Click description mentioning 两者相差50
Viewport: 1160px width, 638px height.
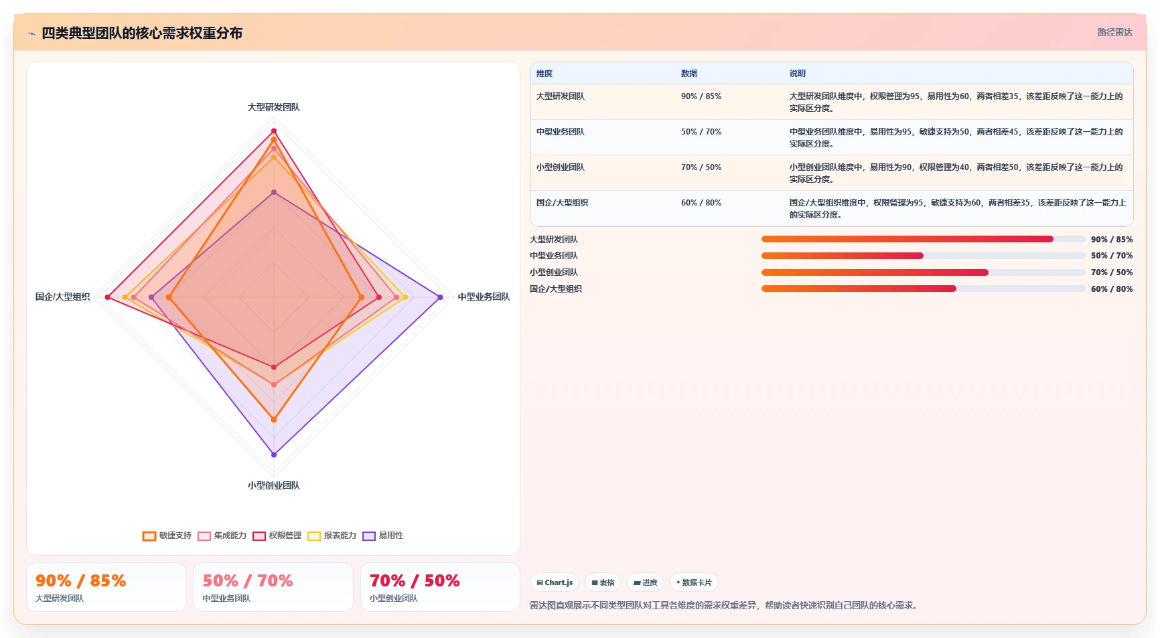click(956, 173)
